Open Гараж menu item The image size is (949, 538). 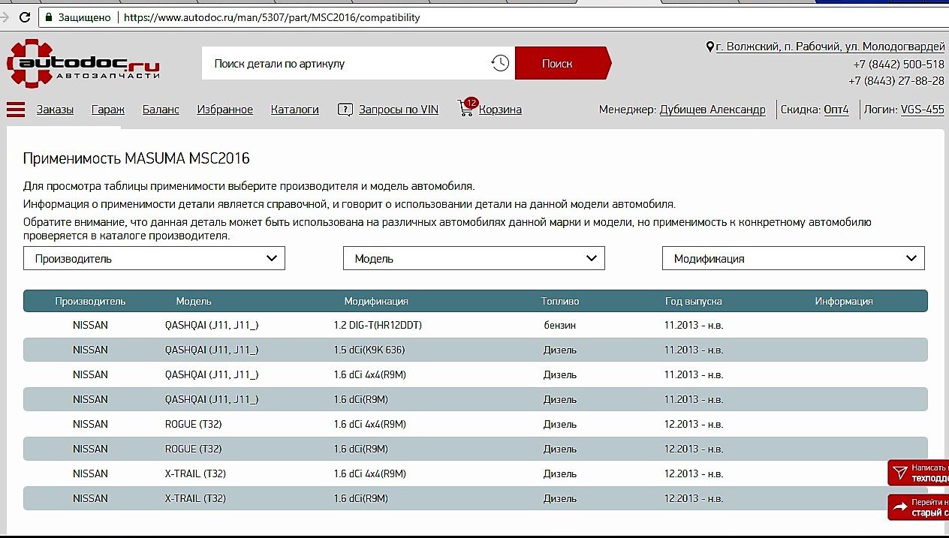pyautogui.click(x=108, y=110)
